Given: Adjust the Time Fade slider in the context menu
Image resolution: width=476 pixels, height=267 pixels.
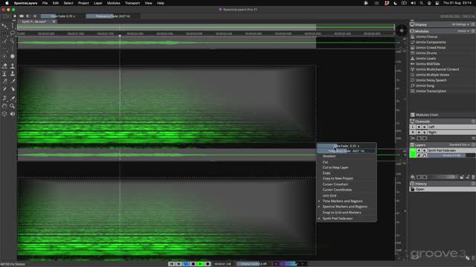Looking at the screenshot, I should coord(347,146).
